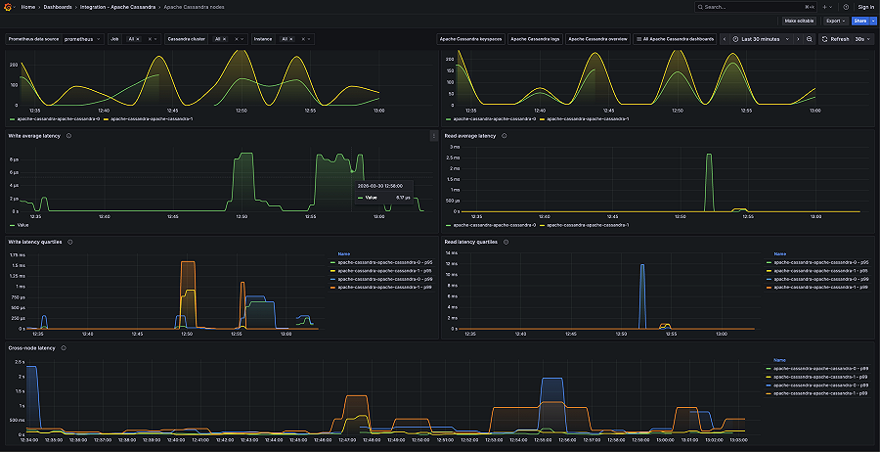
Task: Clear the Job filter value
Action: point(150,39)
